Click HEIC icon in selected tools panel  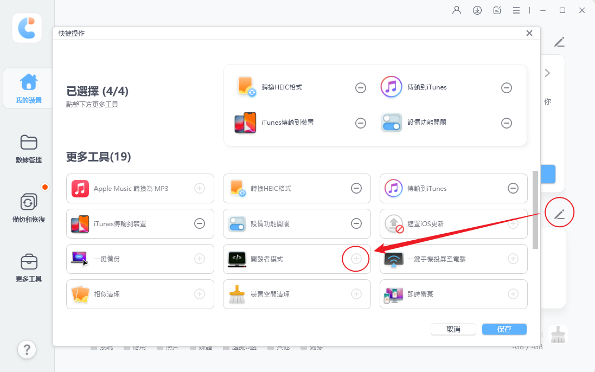click(x=246, y=87)
